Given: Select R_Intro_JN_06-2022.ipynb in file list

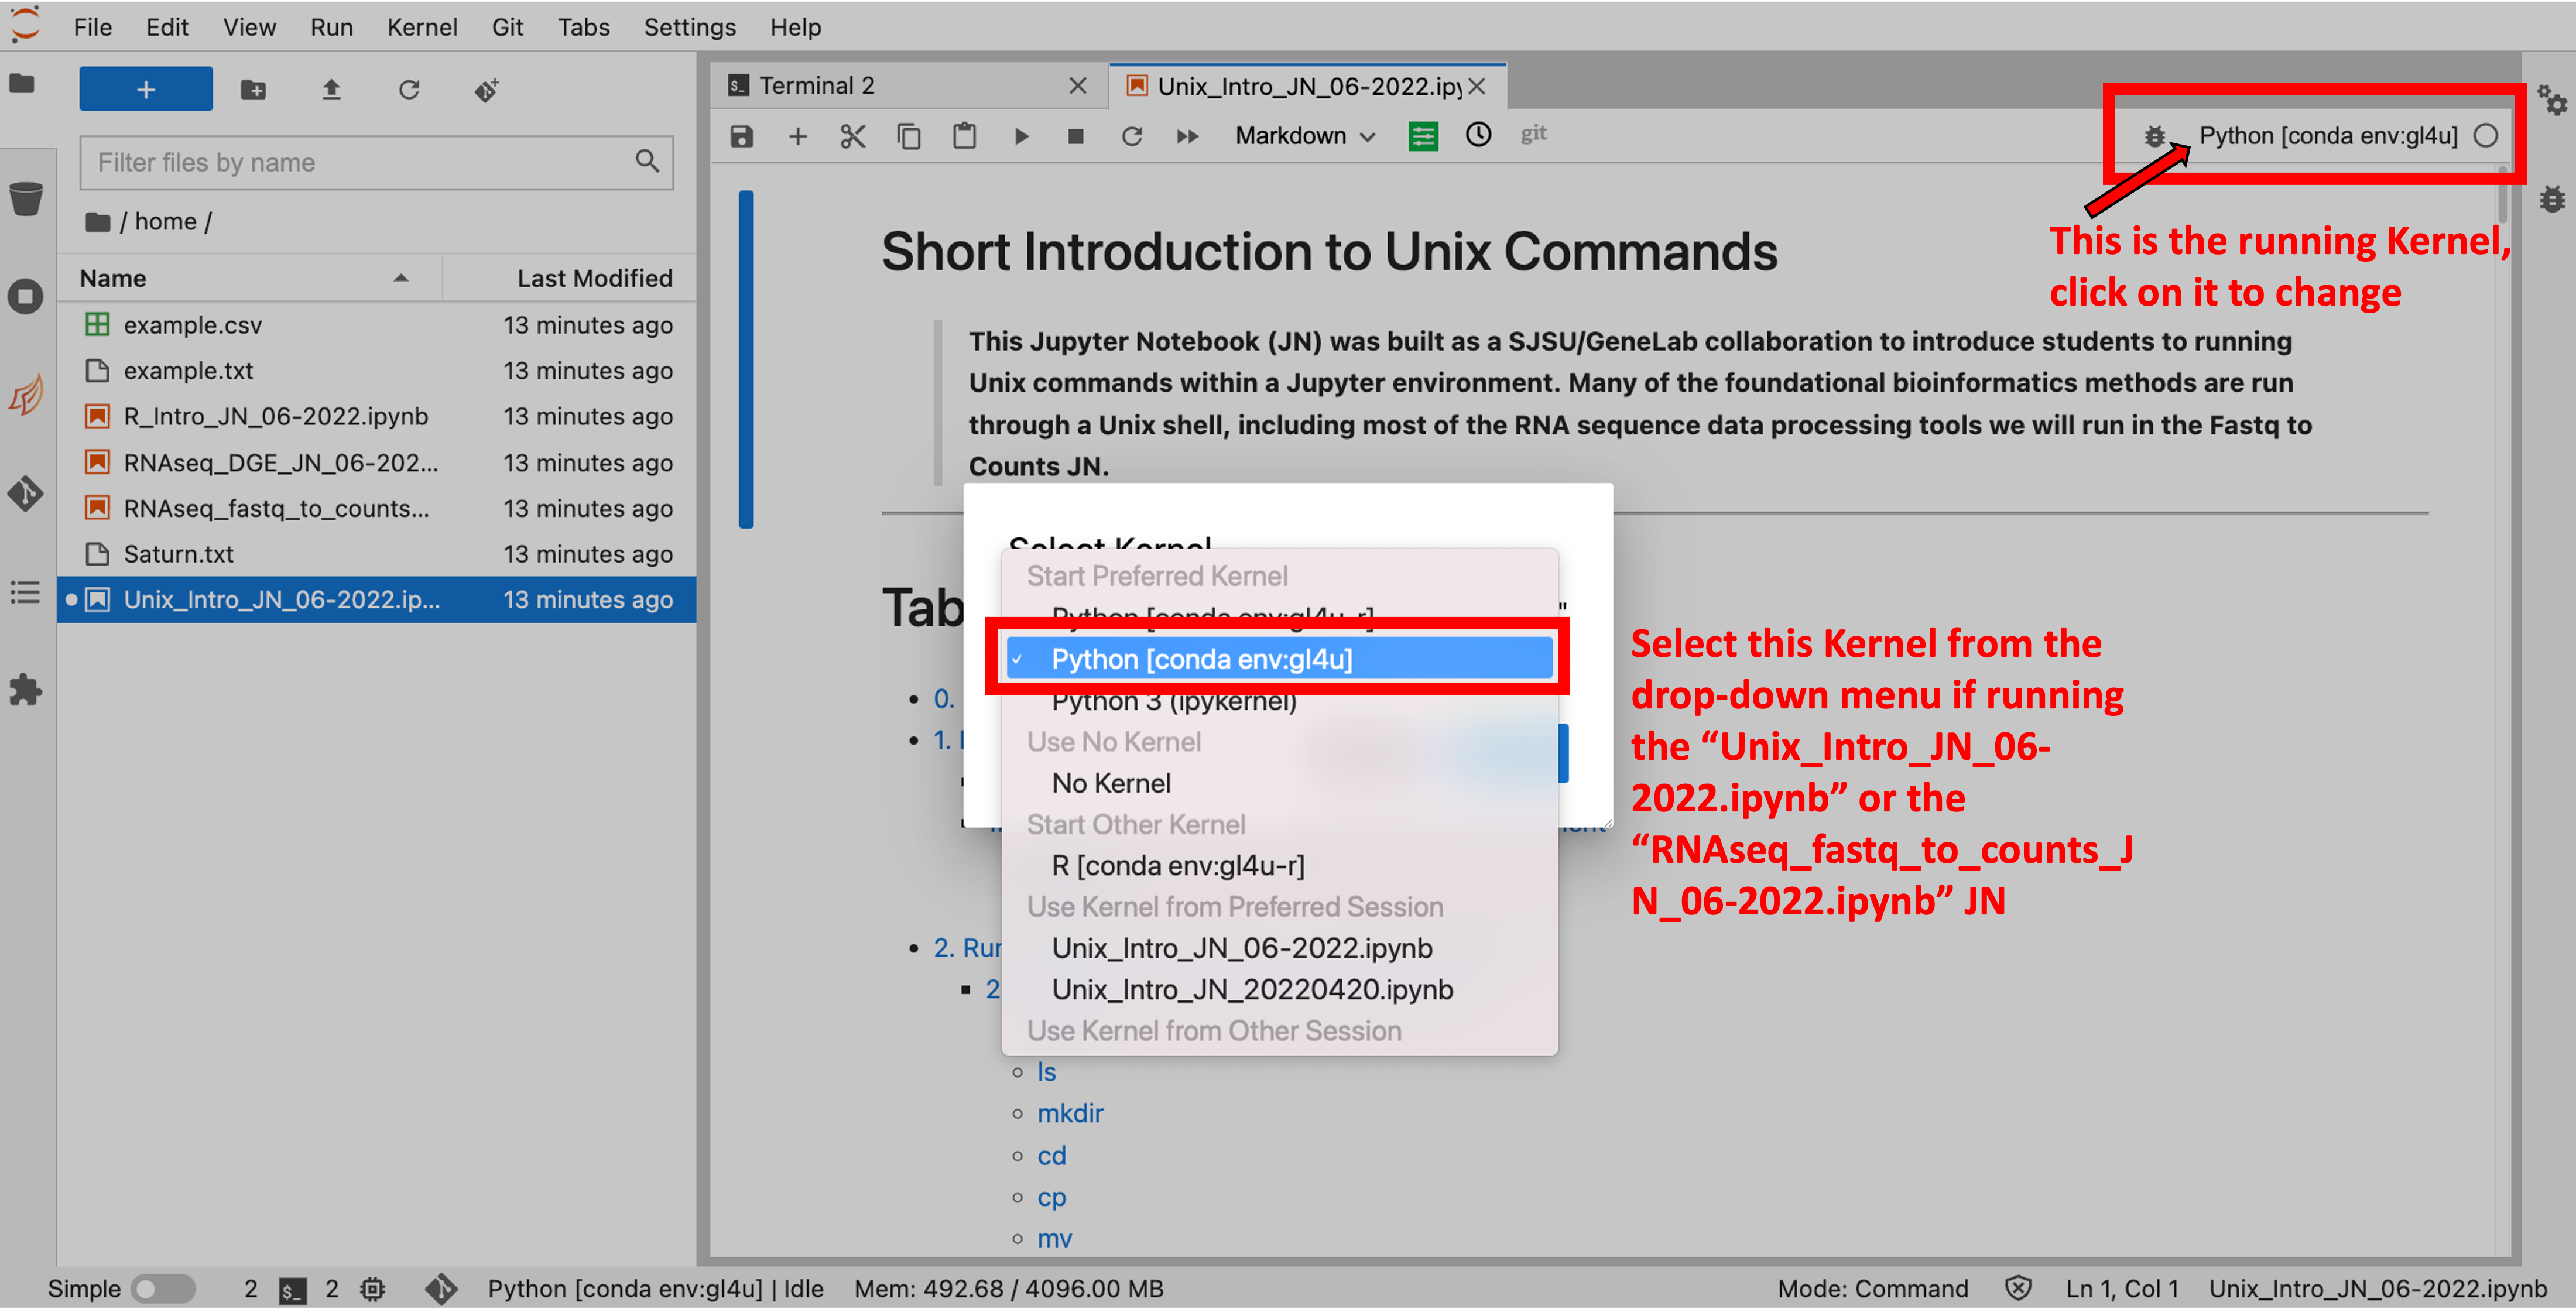Looking at the screenshot, I should tap(377, 417).
